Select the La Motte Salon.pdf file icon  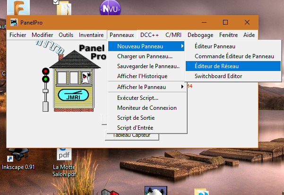[x=64, y=155]
